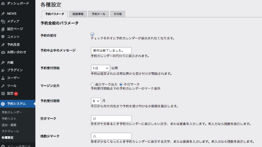The width and height of the screenshot is (262, 147).
Task: Click the マージン出力 label
Action: (50, 86)
